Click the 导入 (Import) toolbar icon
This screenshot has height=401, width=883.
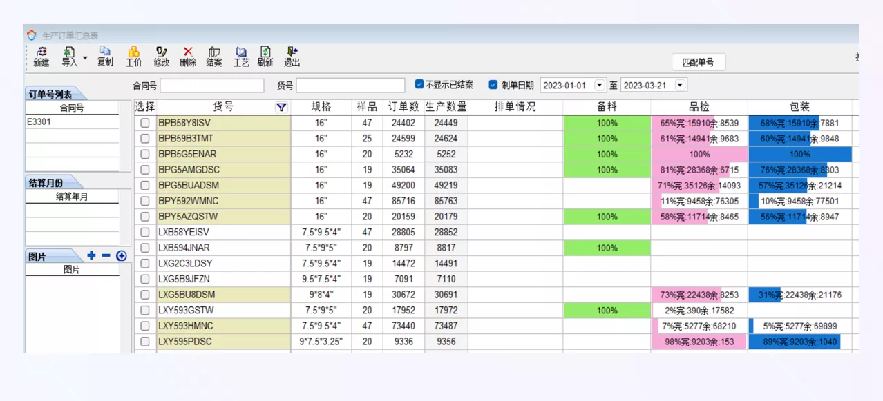[x=69, y=57]
